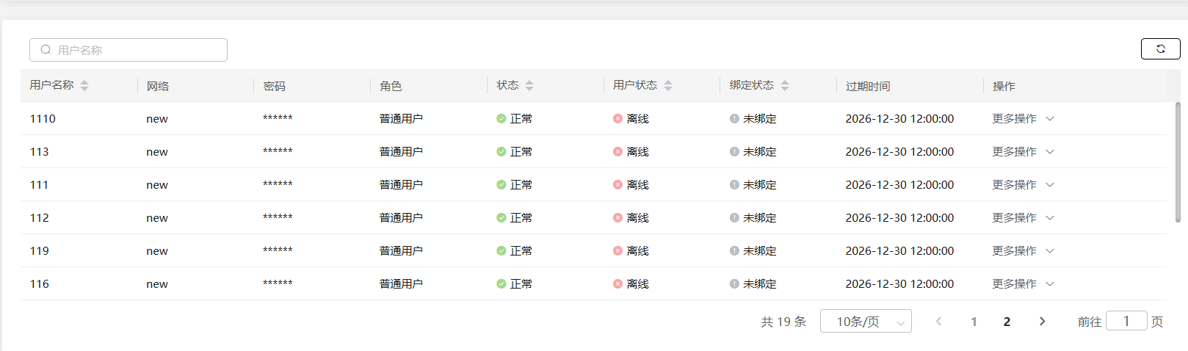Click green 正常 status icon for user 1110
This screenshot has height=351, width=1188.
point(501,119)
